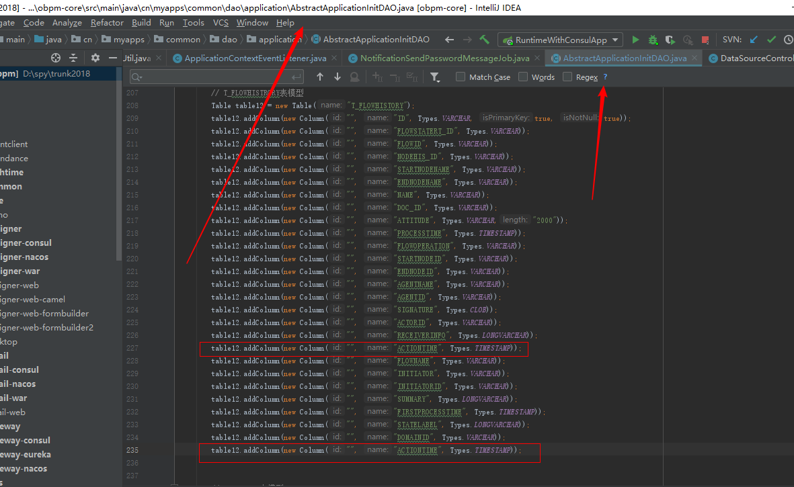The height and width of the screenshot is (487, 794).
Task: Close the AbstractApplicationInitDAO.java tab
Action: point(694,58)
